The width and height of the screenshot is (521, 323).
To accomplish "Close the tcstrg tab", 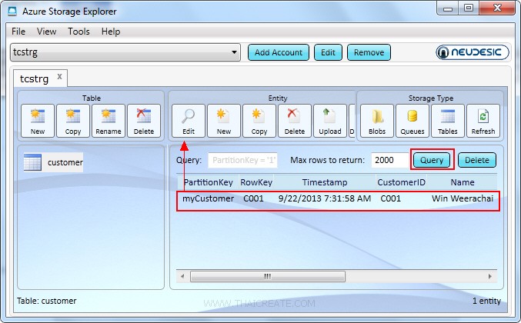I will click(59, 77).
